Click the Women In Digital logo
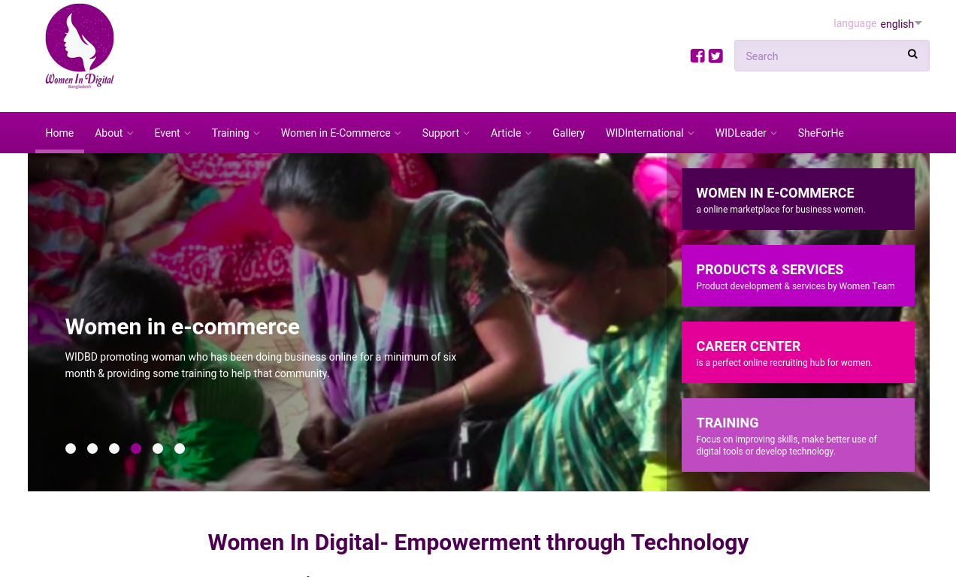 [x=80, y=47]
